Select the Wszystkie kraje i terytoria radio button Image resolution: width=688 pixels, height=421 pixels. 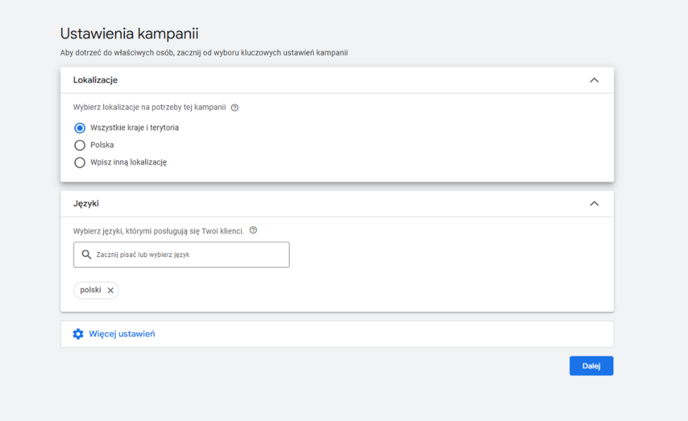click(79, 128)
